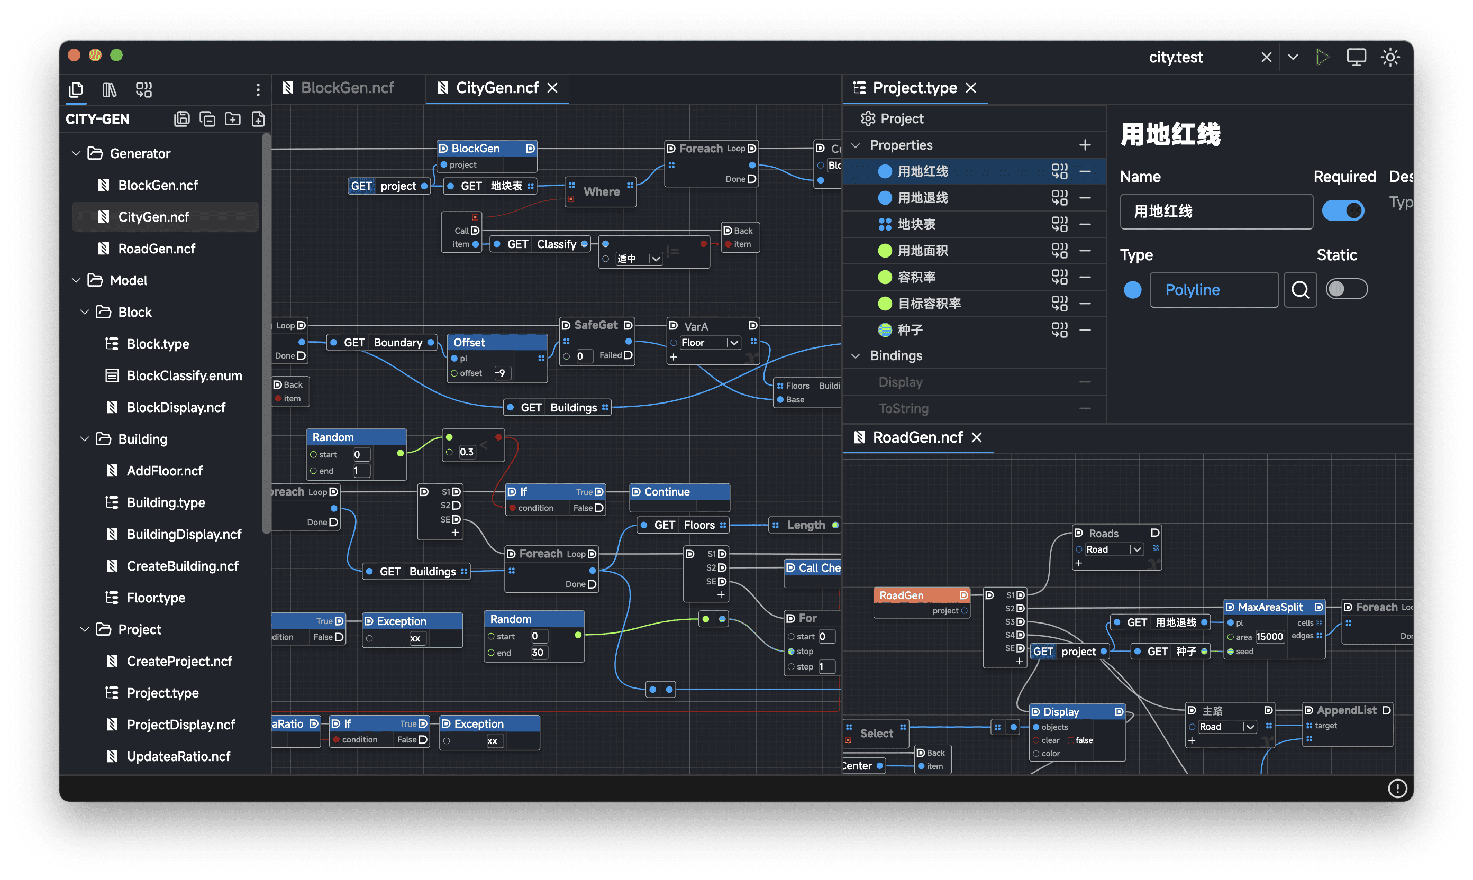The height and width of the screenshot is (880, 1473).
Task: Collapse the Generator folder
Action: tap(76, 153)
